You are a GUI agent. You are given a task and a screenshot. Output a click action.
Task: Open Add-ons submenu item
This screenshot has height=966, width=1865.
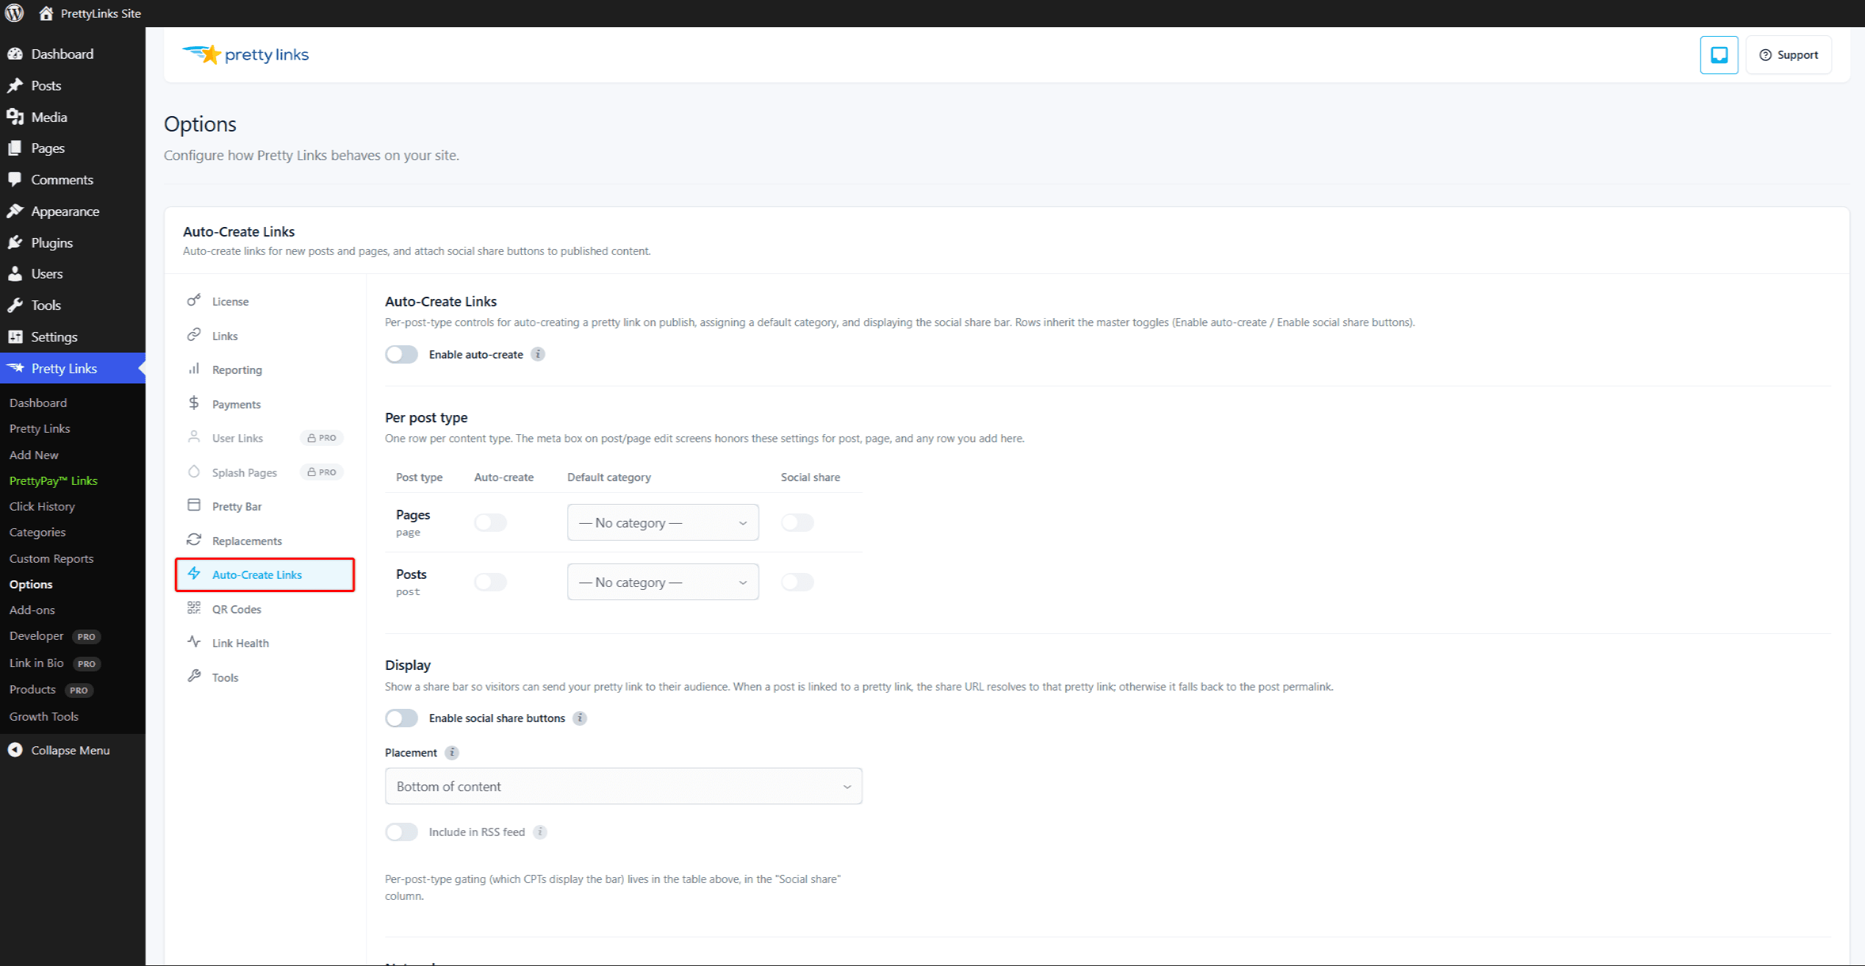pyautogui.click(x=32, y=610)
